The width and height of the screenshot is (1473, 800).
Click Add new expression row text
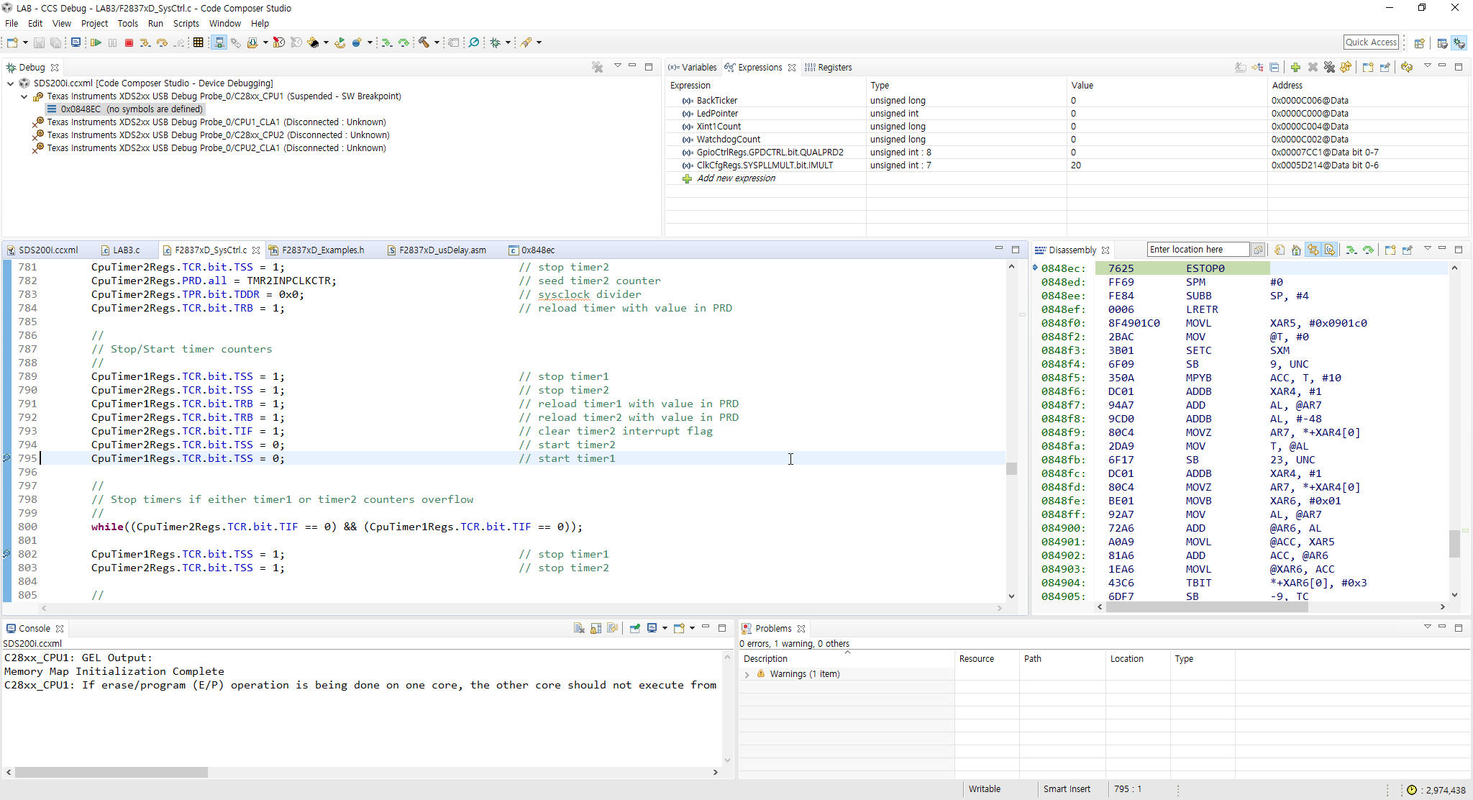tap(736, 178)
